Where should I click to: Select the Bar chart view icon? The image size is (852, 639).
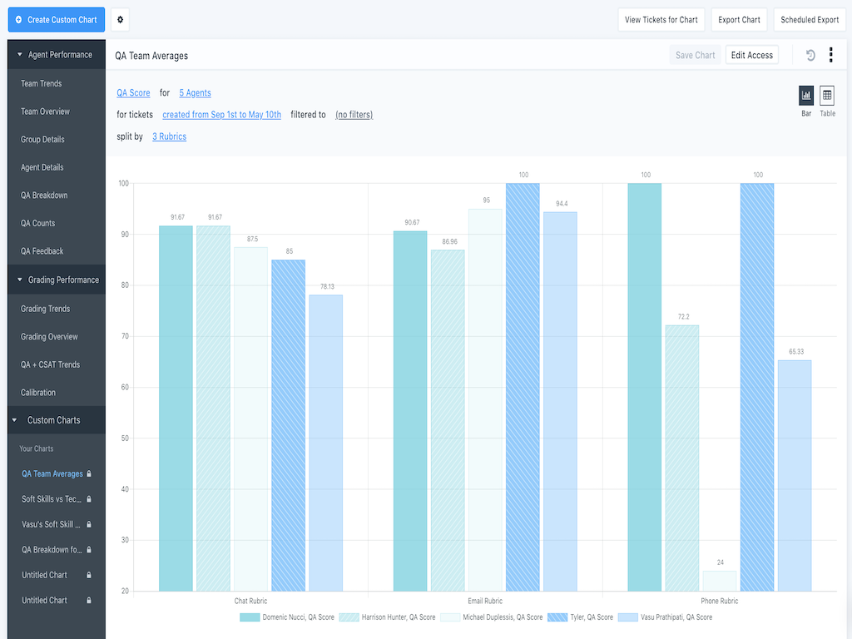tap(805, 99)
